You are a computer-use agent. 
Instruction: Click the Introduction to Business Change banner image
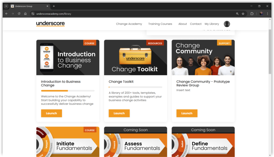click(x=68, y=57)
